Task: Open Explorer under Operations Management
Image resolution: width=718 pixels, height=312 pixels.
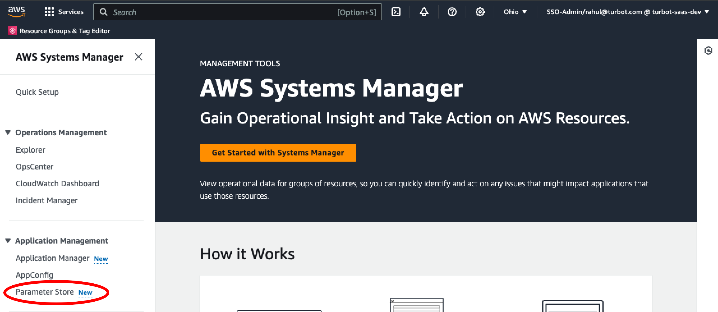Action: [x=30, y=150]
